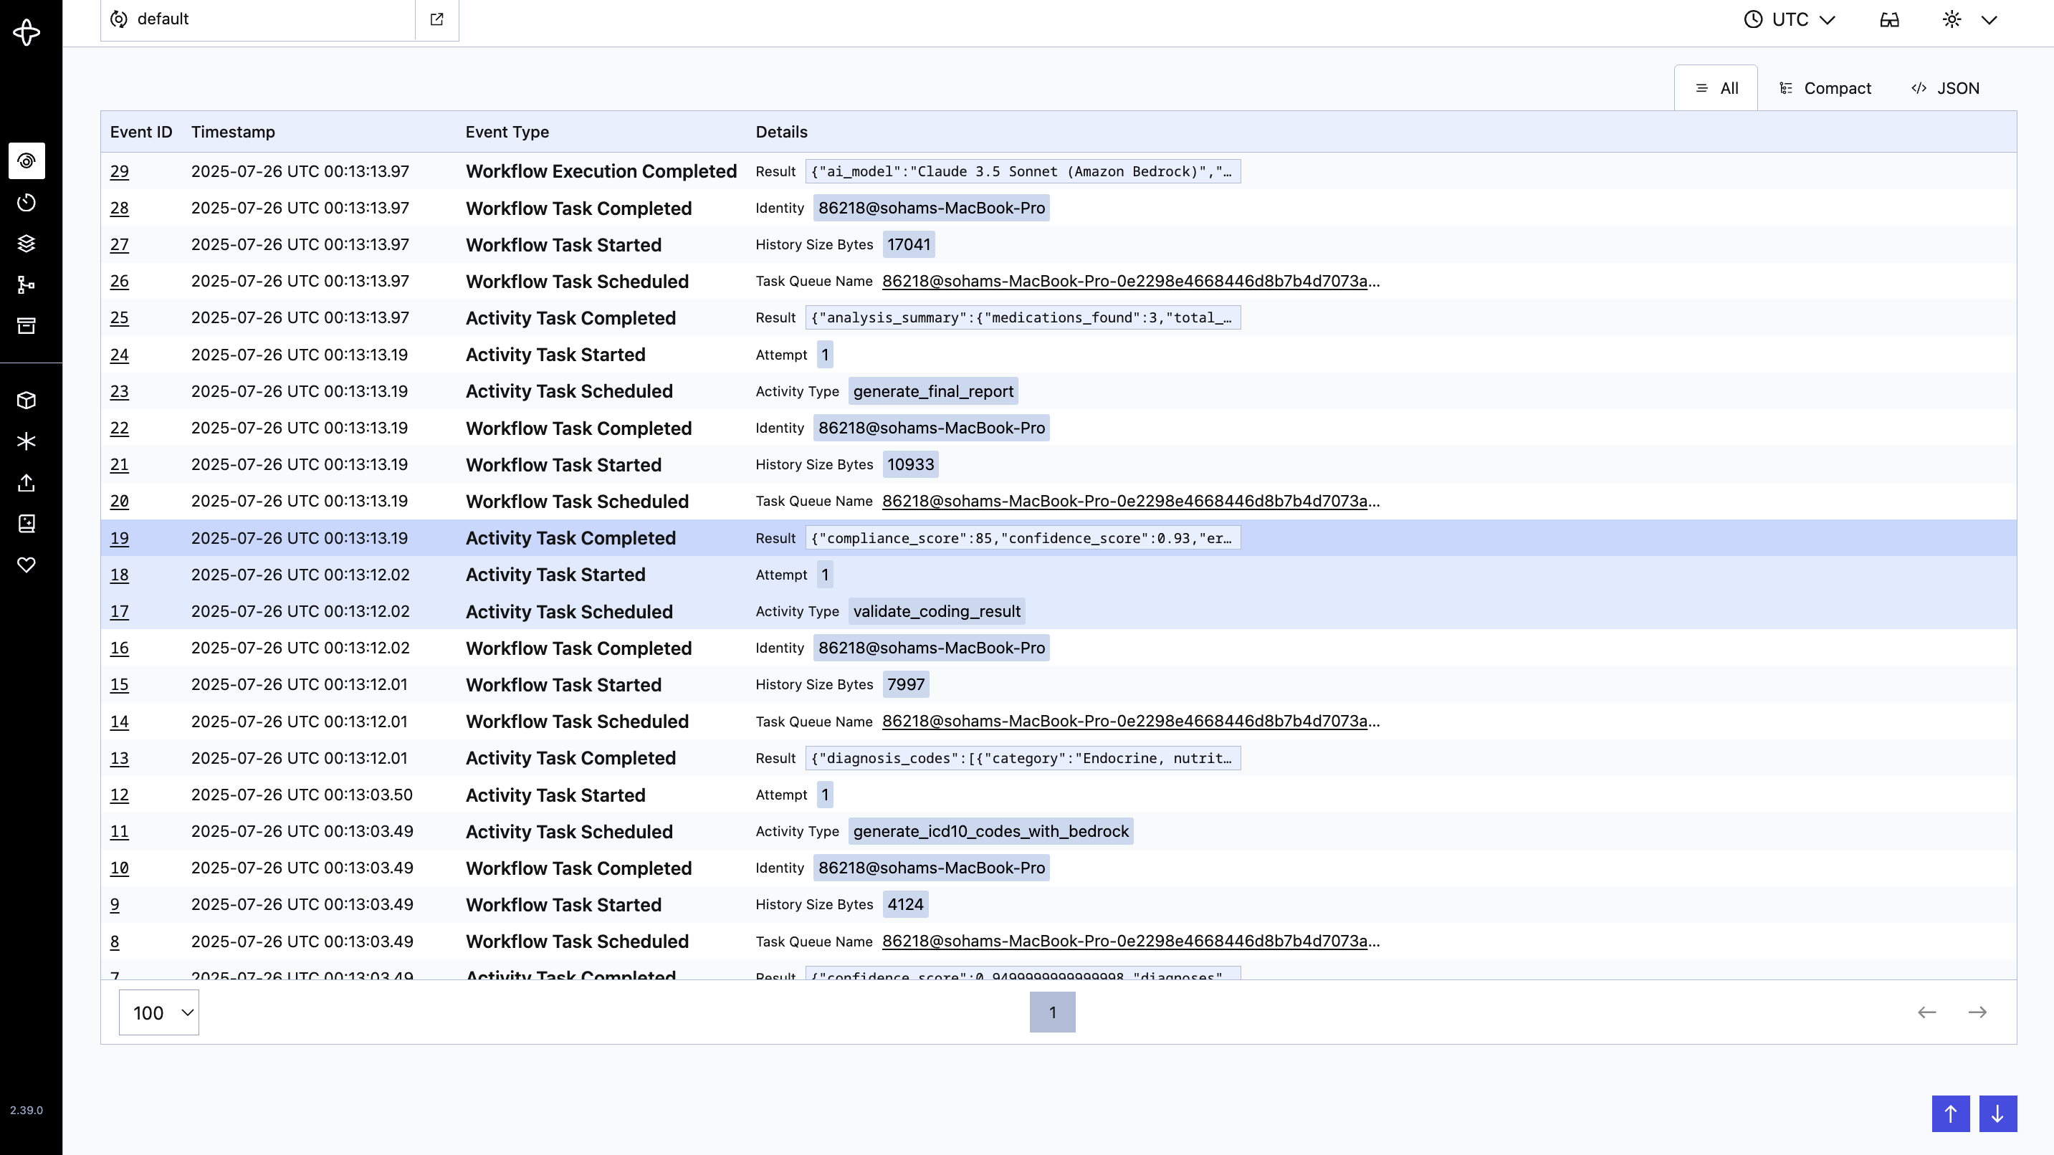
Task: Select page 1 pagination button
Action: [x=1051, y=1012]
